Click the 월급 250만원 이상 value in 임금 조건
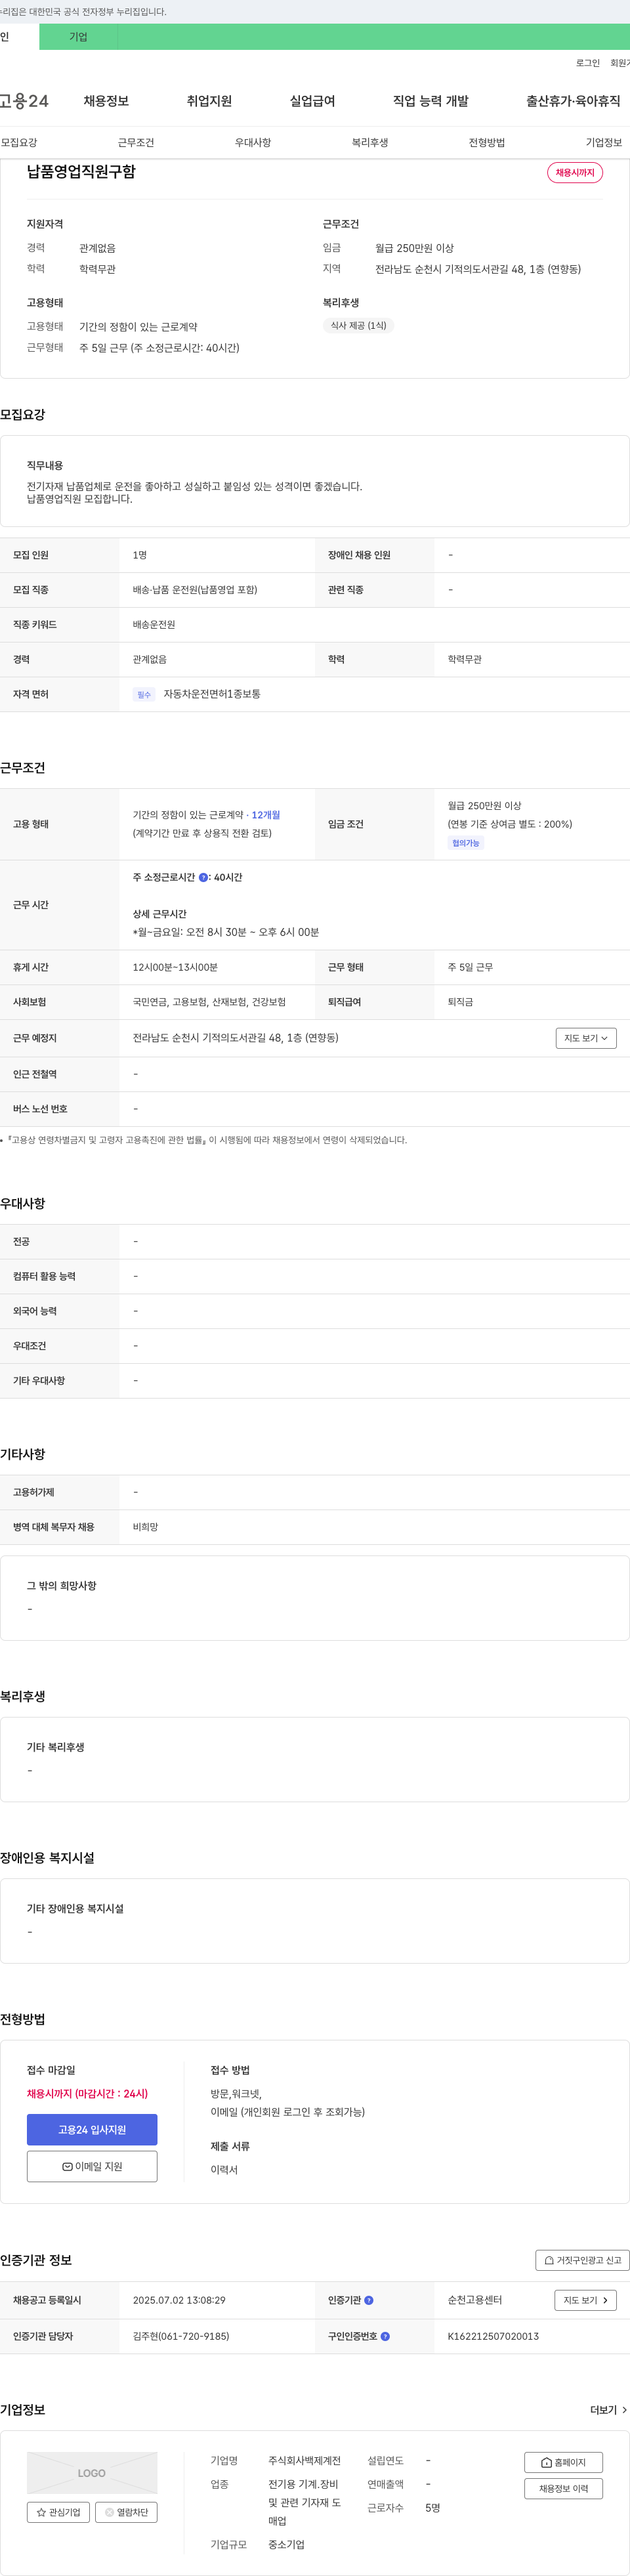 pos(484,806)
